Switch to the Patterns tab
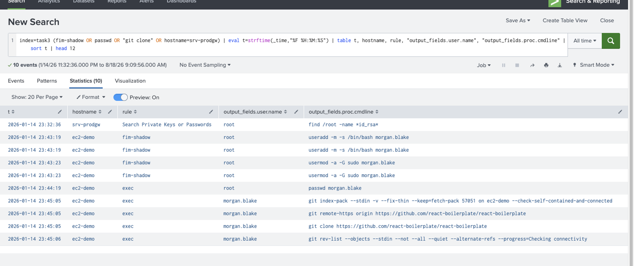The width and height of the screenshot is (634, 266). click(47, 81)
